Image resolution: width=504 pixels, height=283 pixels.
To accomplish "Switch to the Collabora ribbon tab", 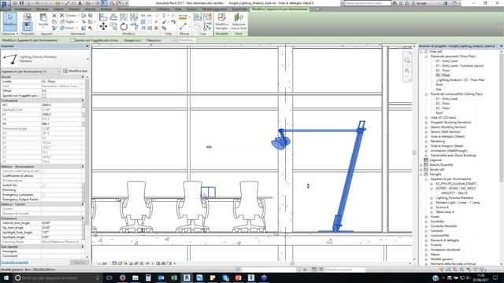I will (163, 9).
